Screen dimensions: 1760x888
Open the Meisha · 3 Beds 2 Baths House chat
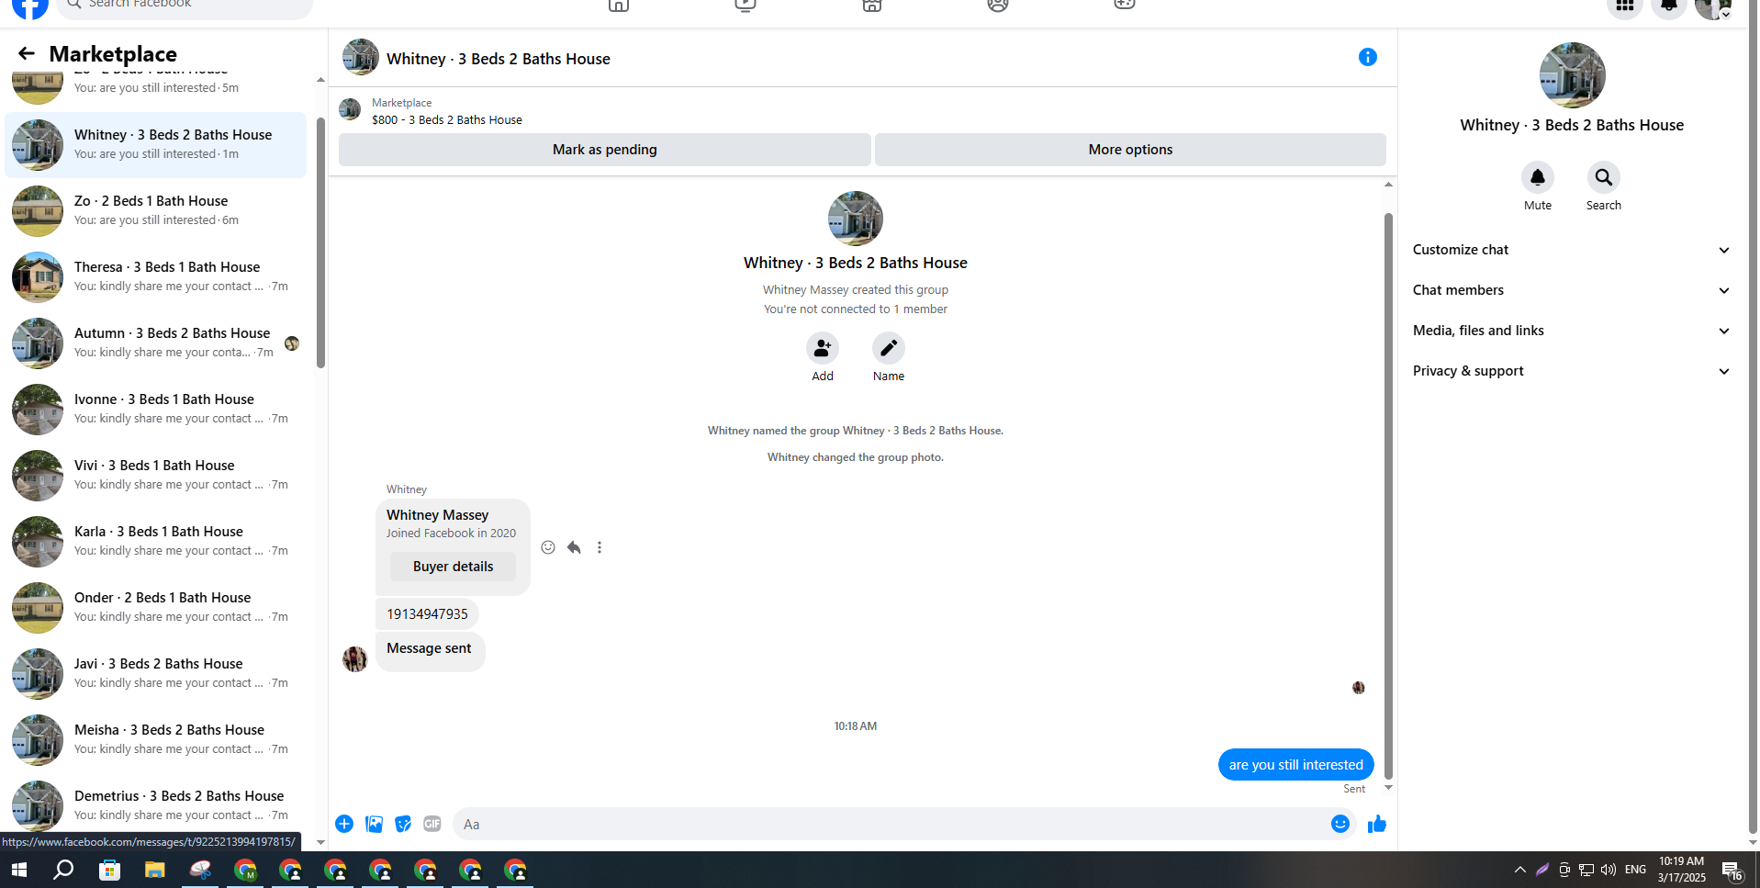(x=156, y=739)
